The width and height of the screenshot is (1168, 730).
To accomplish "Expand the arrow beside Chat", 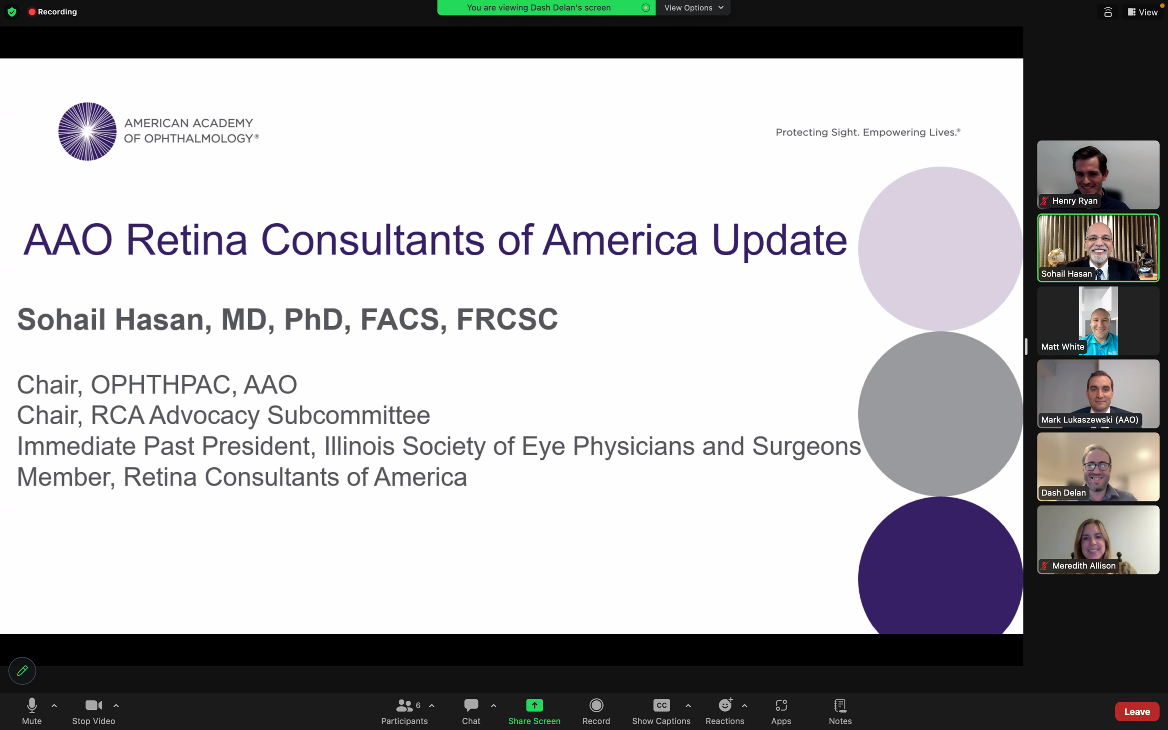I will point(493,705).
